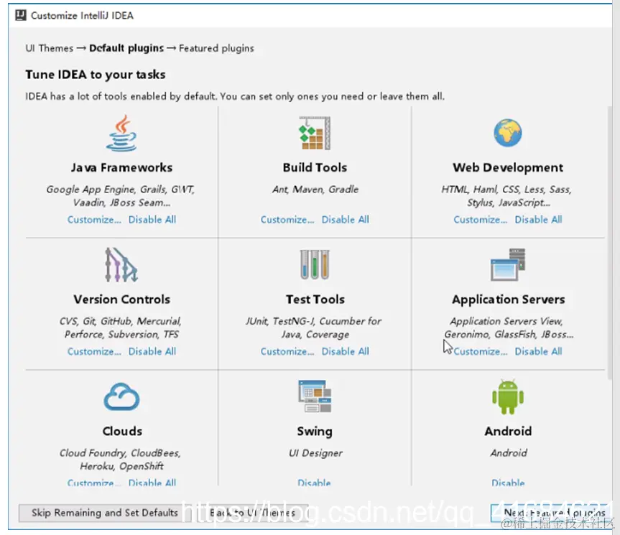Click the 'Tune IDEA to your tasks' title
The height and width of the screenshot is (535, 620).
[x=96, y=75]
